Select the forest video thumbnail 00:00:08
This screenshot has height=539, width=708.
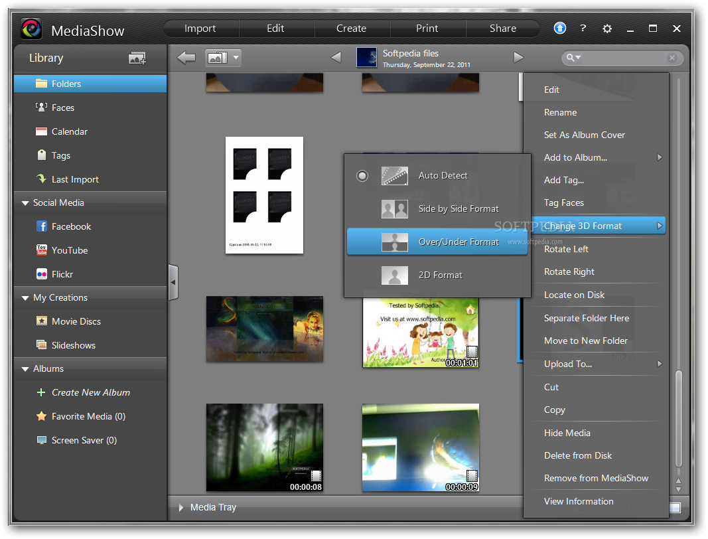click(x=265, y=447)
